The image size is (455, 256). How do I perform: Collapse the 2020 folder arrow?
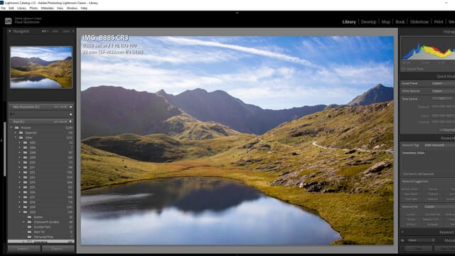[x=20, y=212]
